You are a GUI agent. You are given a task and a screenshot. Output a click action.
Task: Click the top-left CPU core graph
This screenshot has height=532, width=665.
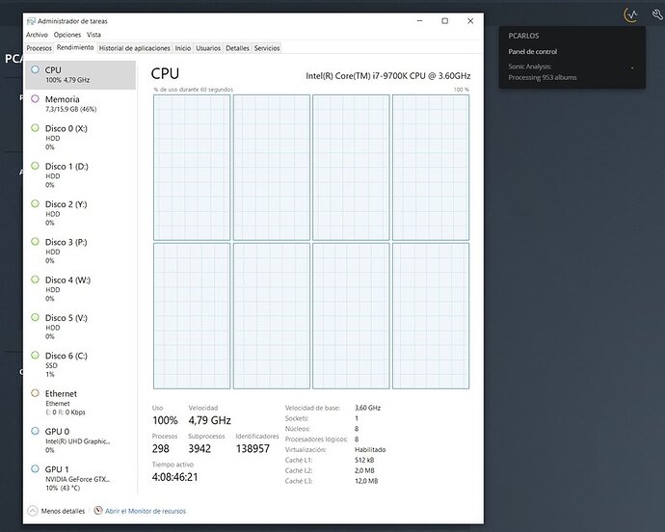click(x=192, y=168)
